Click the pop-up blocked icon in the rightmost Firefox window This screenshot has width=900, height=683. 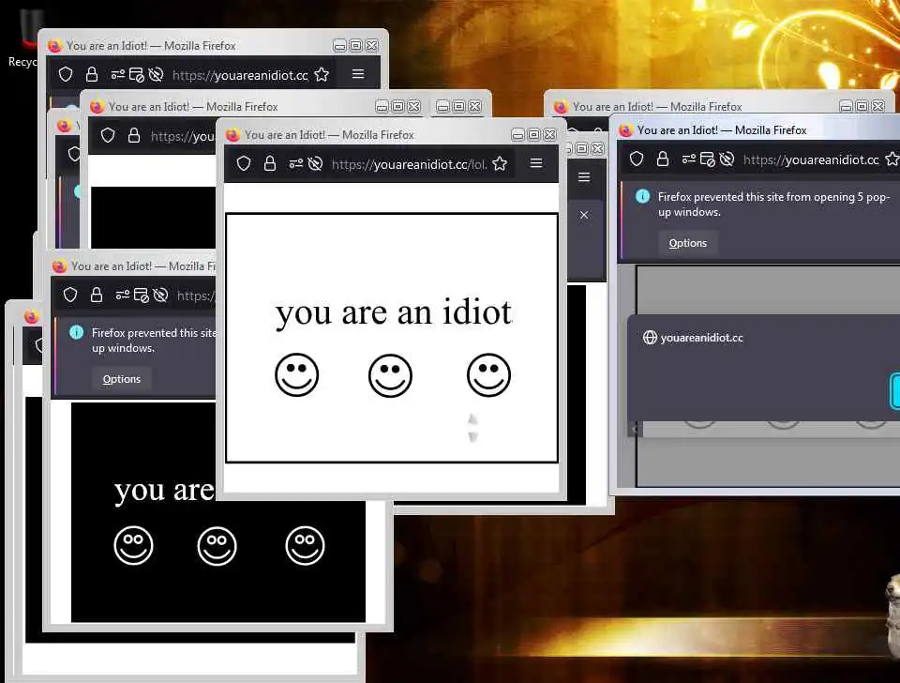(x=708, y=159)
